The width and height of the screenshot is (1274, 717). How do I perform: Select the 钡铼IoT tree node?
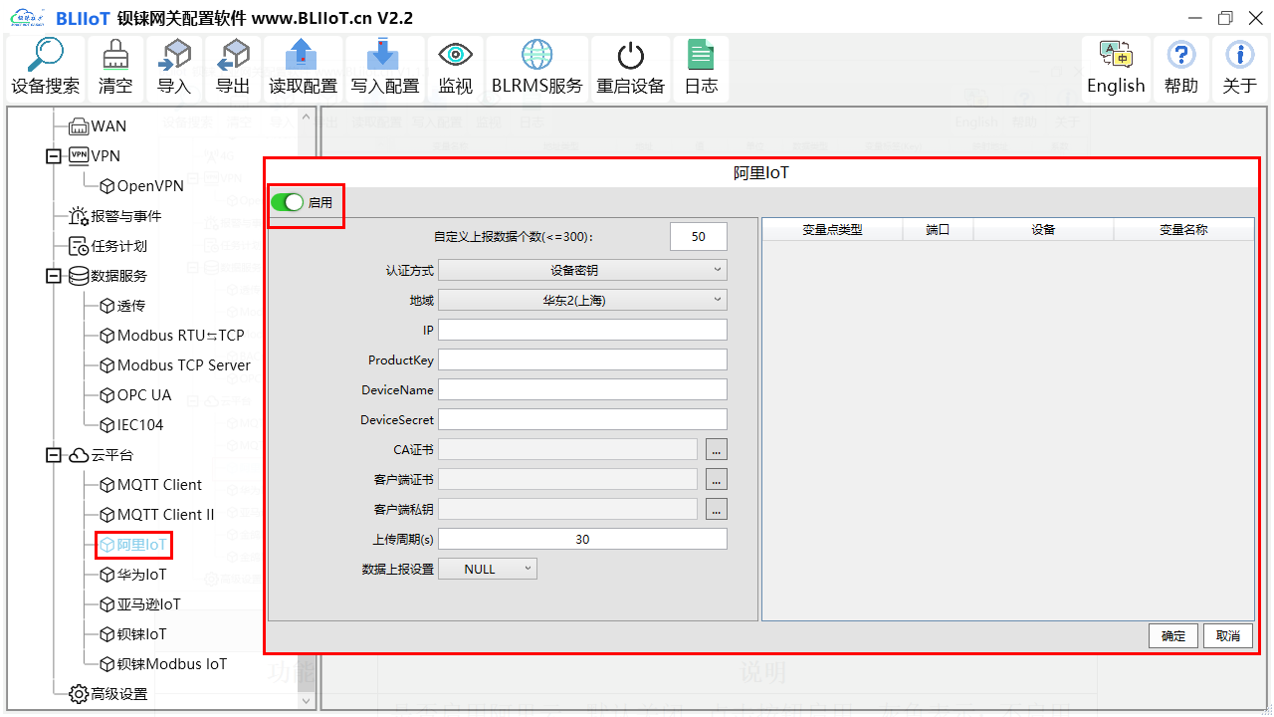(x=133, y=634)
